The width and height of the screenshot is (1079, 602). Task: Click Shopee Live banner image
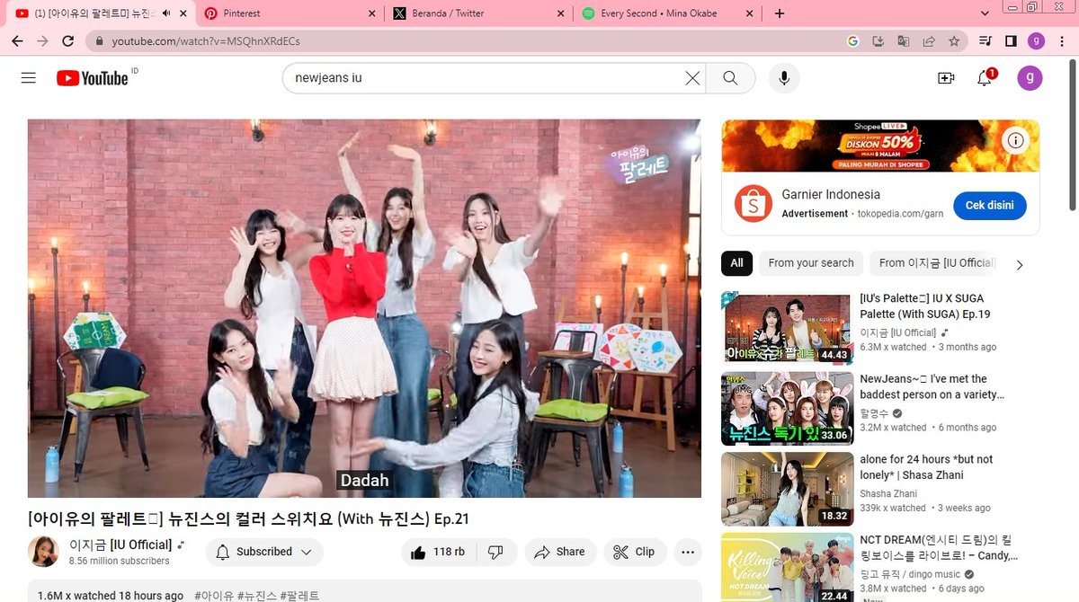pyautogui.click(x=880, y=146)
